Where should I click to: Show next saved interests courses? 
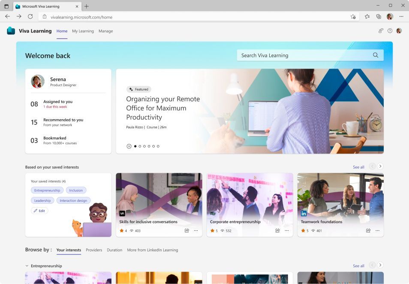pyautogui.click(x=380, y=166)
